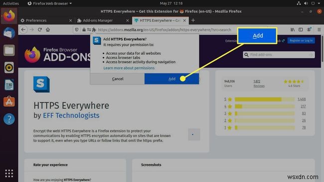This screenshot has width=324, height=182.
Task: Submit search with the Find add-ons arrow
Action: pos(311,55)
